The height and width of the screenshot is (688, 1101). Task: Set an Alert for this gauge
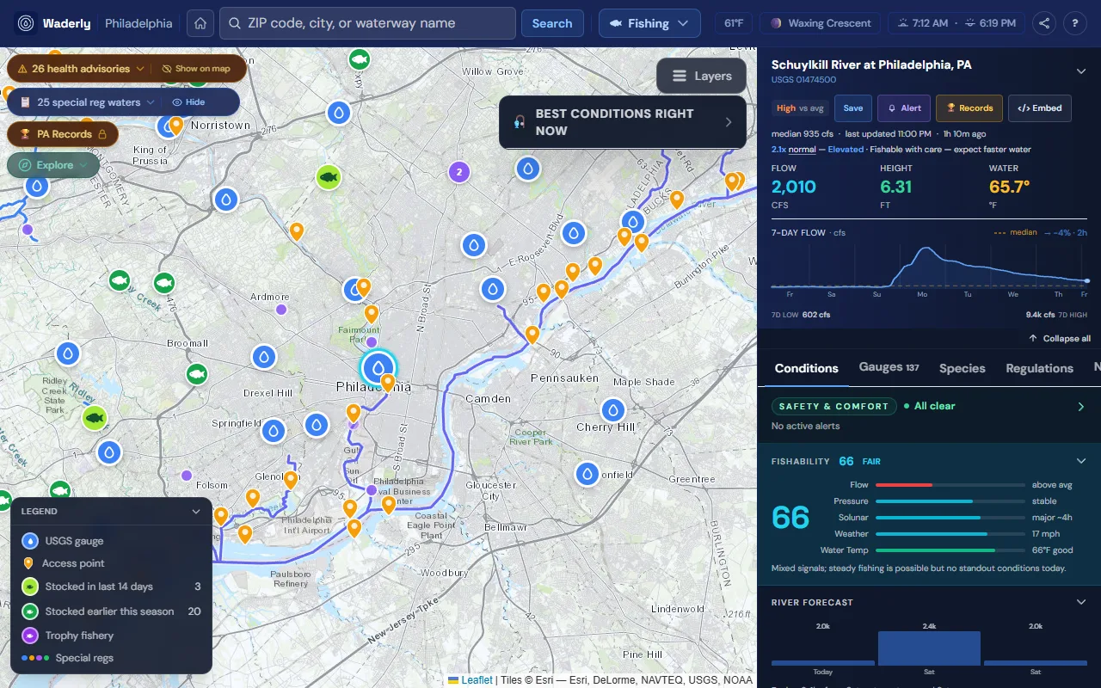(904, 108)
